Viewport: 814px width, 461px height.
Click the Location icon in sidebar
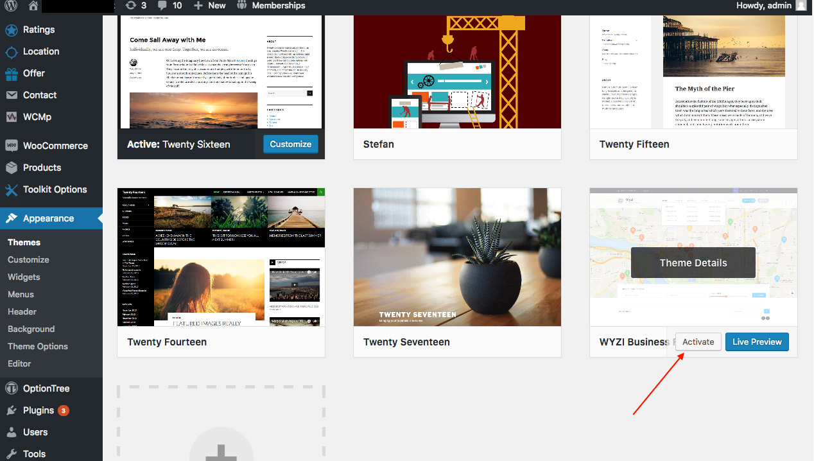(11, 52)
